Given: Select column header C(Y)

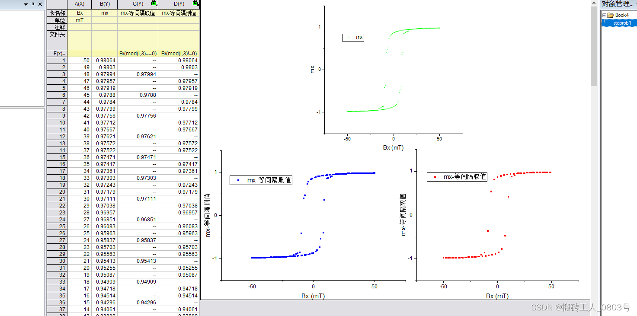Looking at the screenshot, I should [138, 4].
